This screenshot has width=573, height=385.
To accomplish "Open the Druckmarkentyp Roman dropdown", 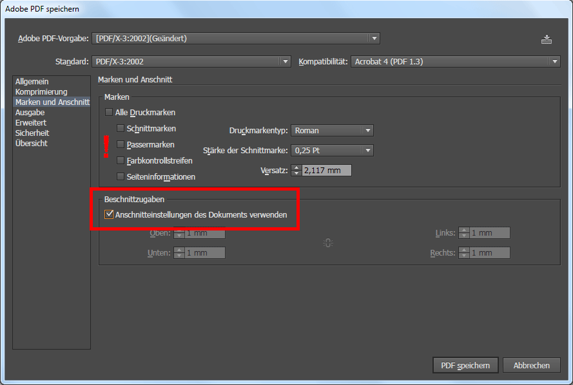I will 332,131.
